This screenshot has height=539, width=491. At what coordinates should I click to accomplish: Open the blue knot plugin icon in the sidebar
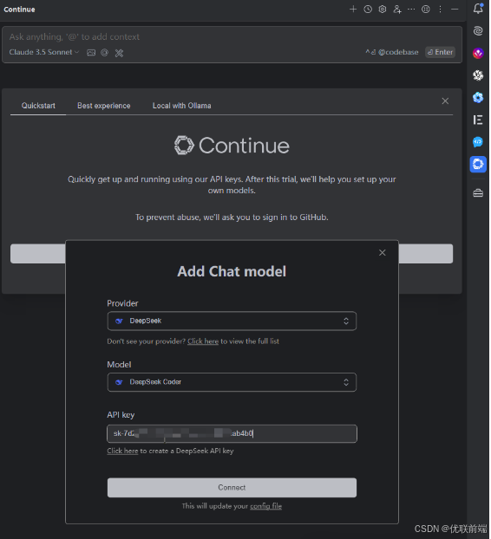coord(478,98)
